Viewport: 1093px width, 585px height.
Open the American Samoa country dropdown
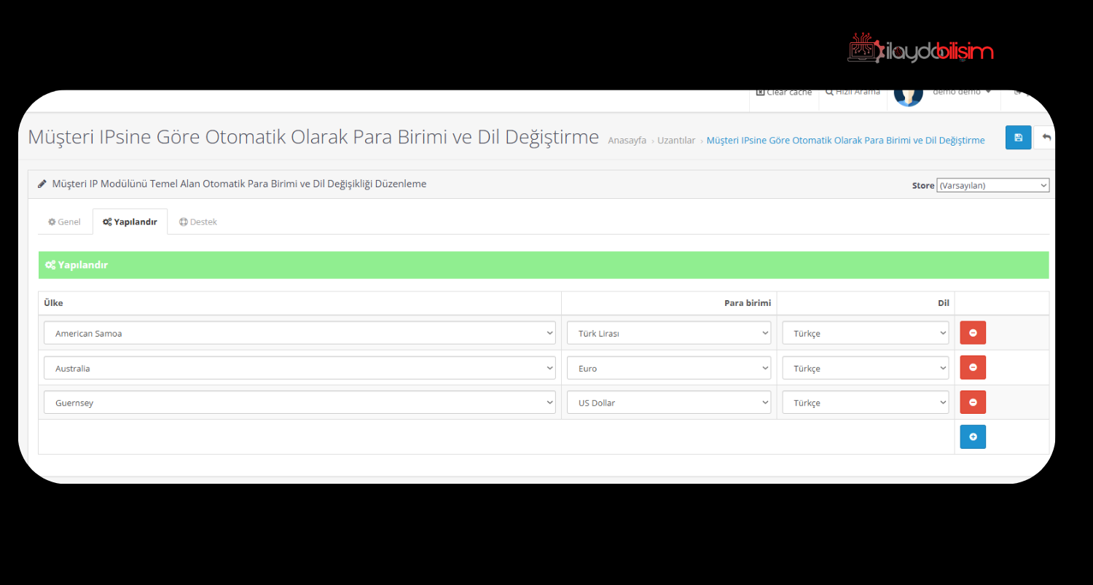299,333
